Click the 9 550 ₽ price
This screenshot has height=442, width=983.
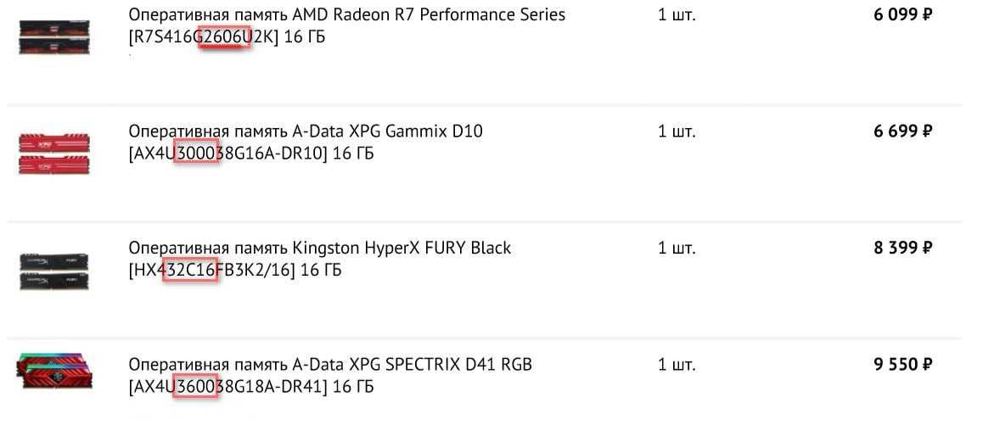(x=902, y=365)
